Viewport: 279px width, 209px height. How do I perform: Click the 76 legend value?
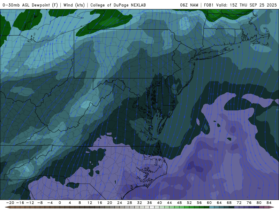pyautogui.click(x=249, y=203)
